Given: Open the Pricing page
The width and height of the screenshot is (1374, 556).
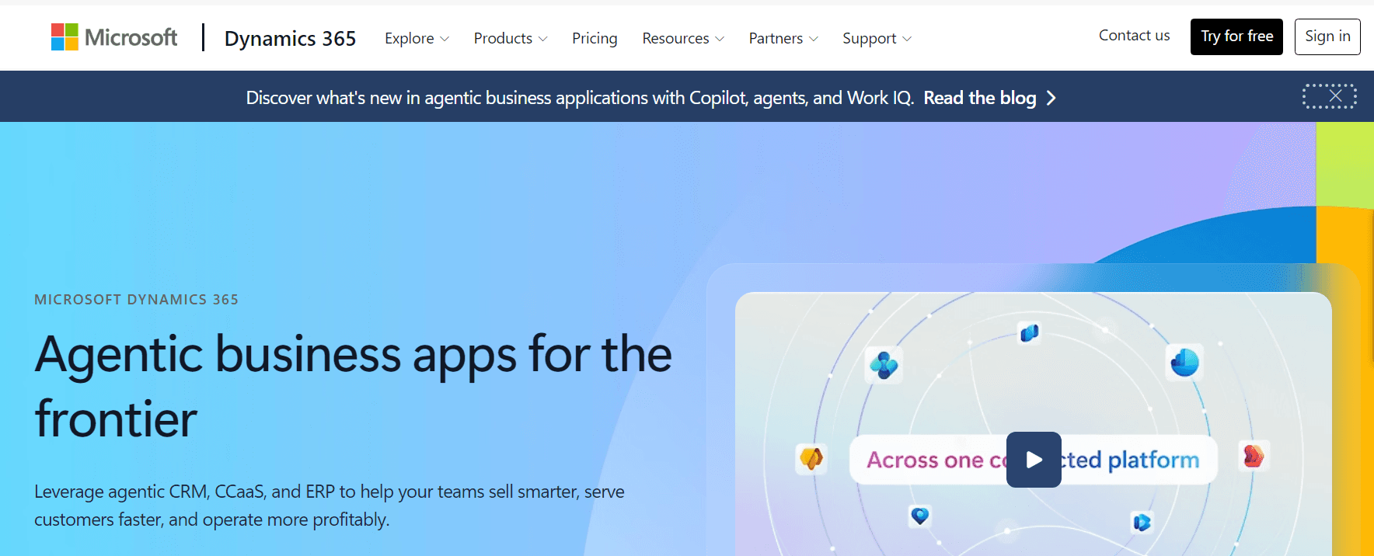Looking at the screenshot, I should point(595,38).
